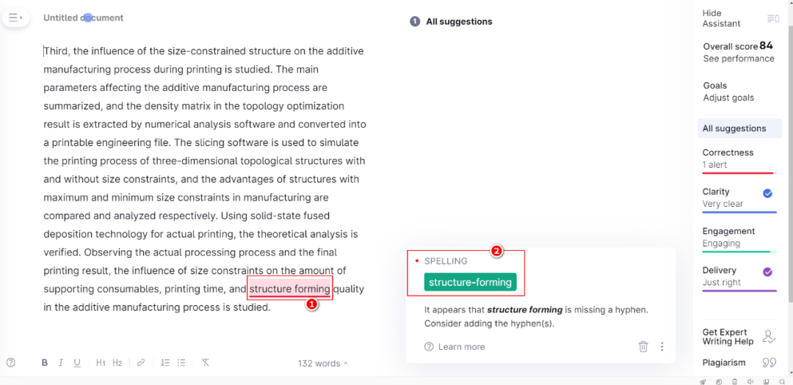The image size is (793, 385).
Task: Open the Learn more link
Action: [461, 347]
